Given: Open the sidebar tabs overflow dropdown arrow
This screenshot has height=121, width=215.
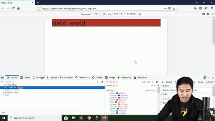Looking at the screenshot, I should (x=214, y=82).
